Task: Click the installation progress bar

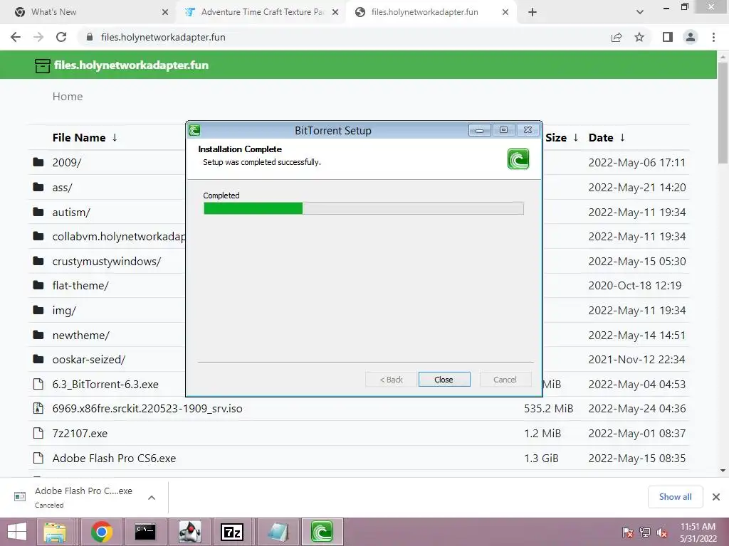Action: (x=364, y=208)
